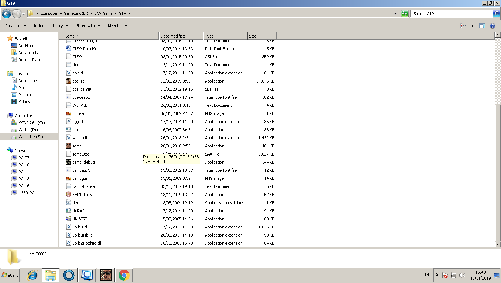Show hidden tray icons arrow
The image size is (501, 283).
coord(437,275)
